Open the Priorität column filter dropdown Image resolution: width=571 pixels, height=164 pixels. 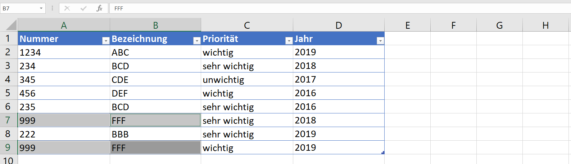pyautogui.click(x=289, y=41)
